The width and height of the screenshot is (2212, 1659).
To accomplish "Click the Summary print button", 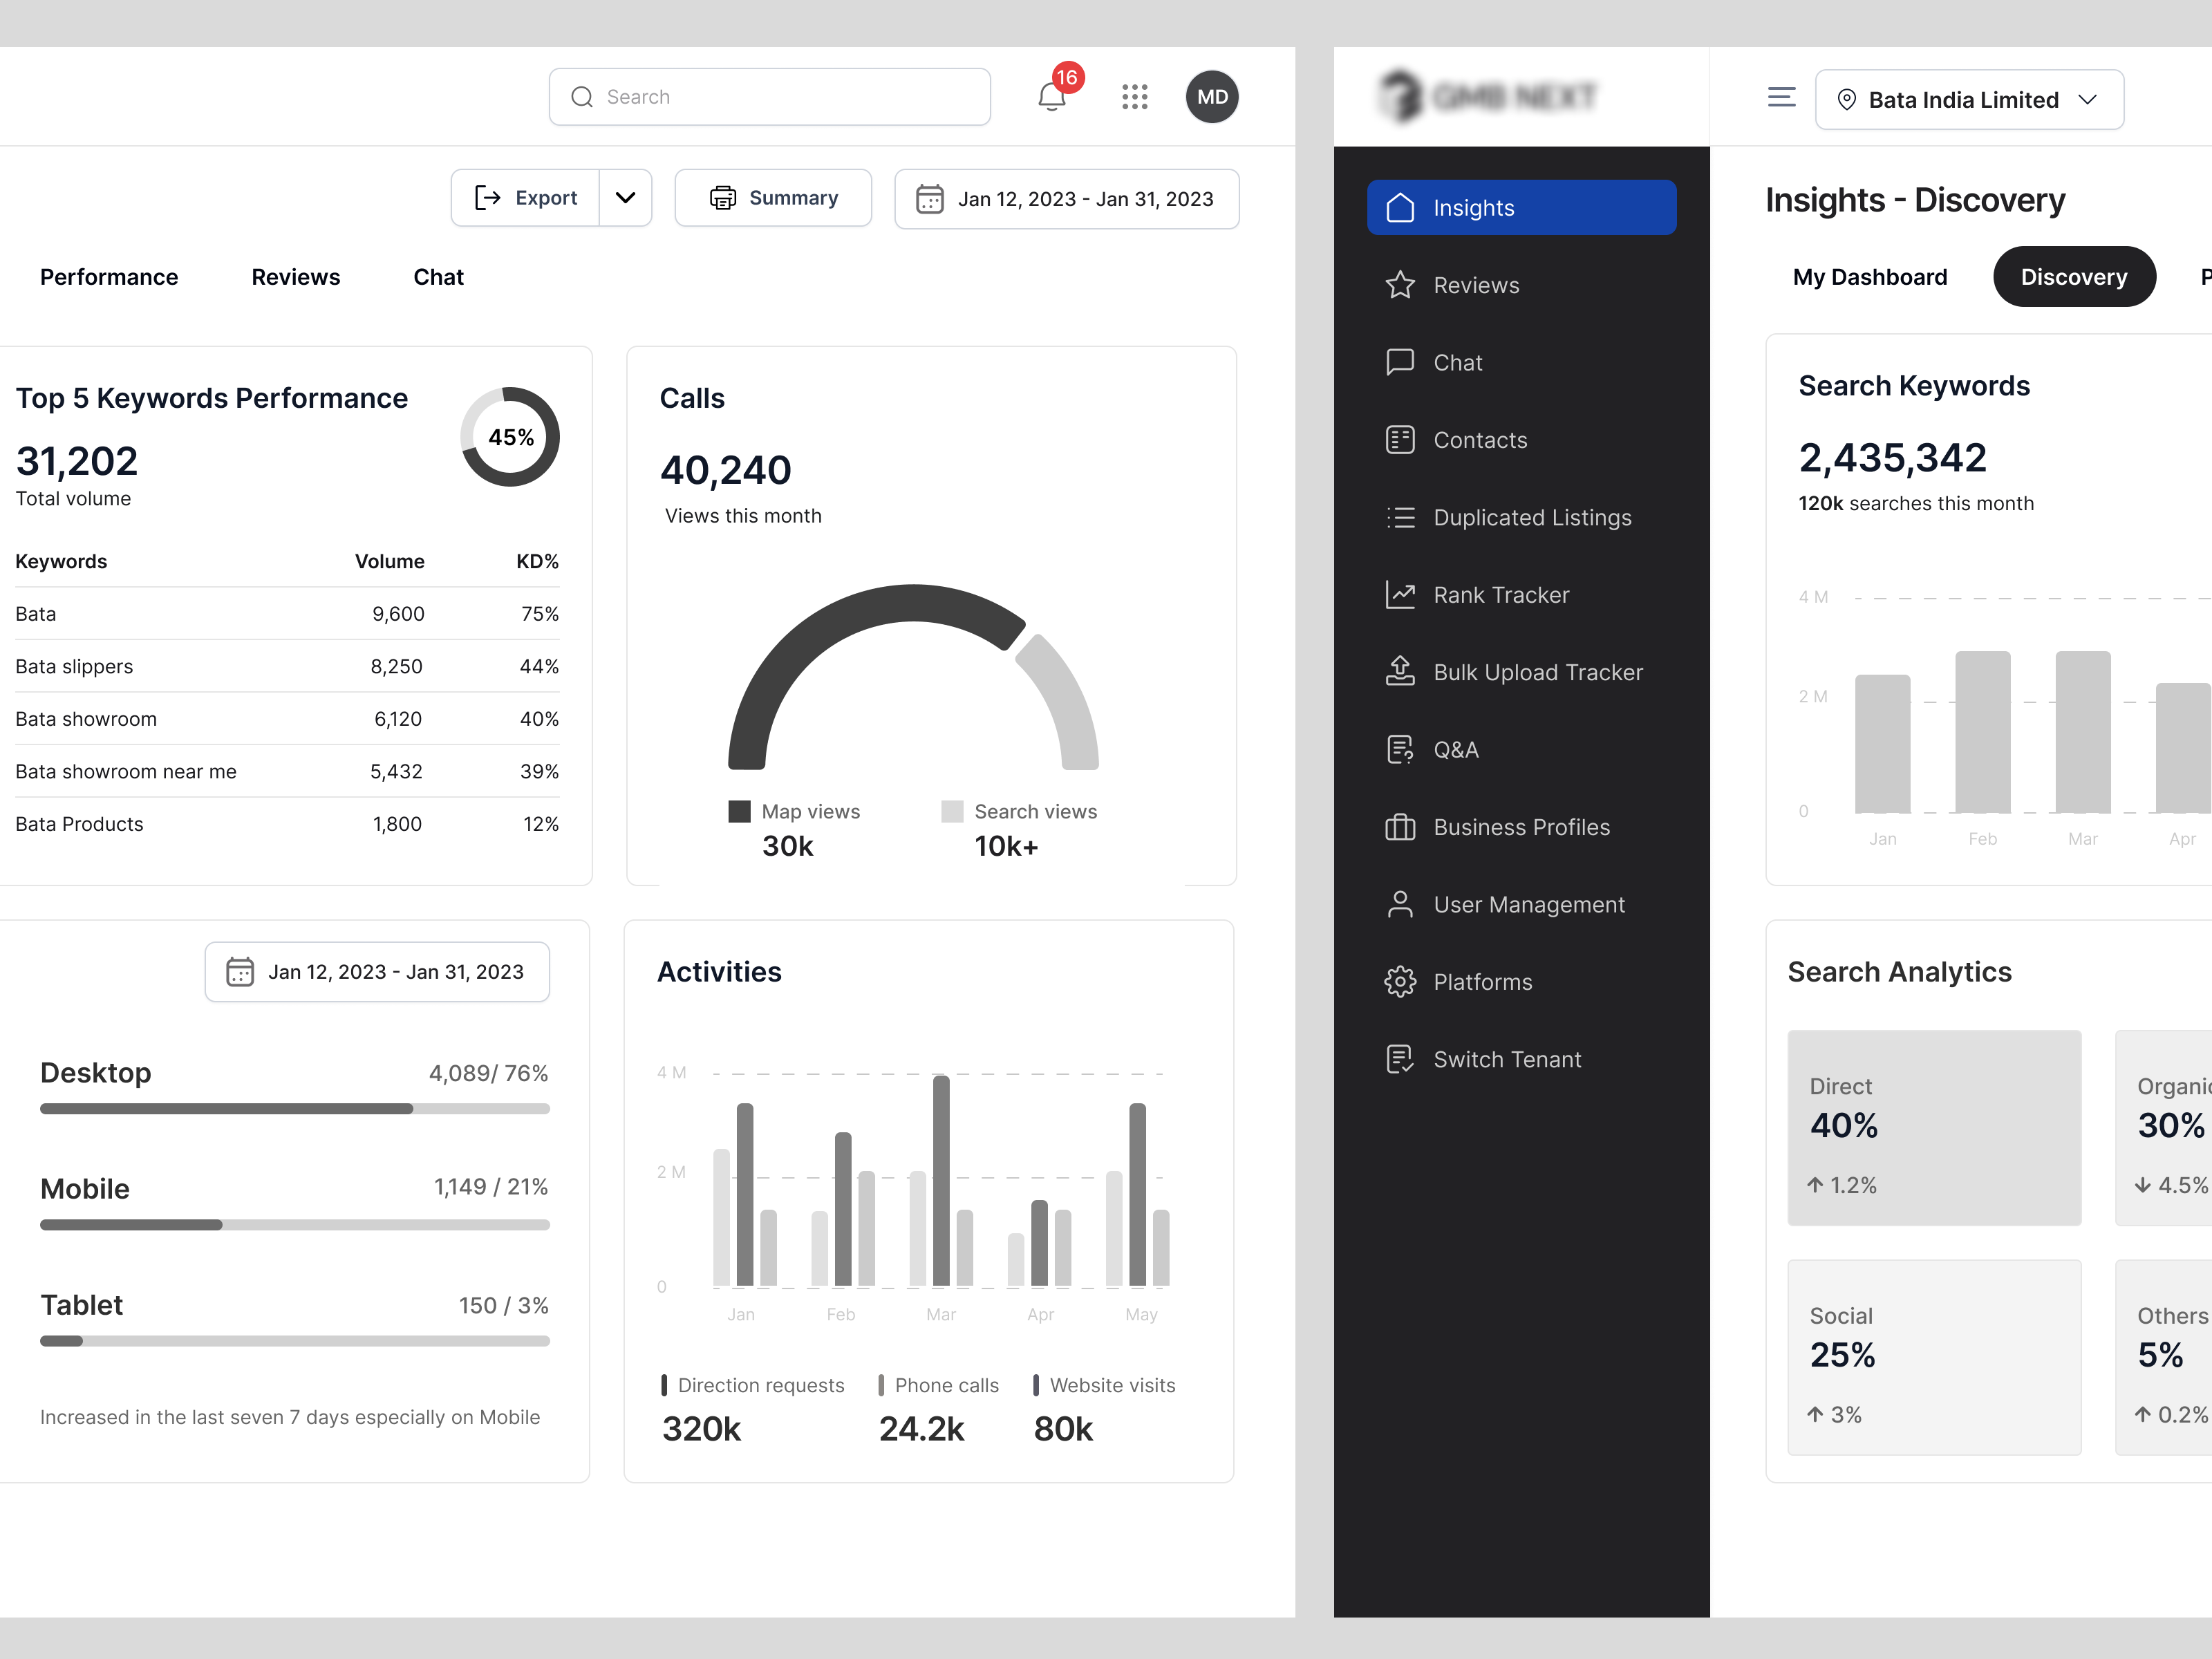I will [773, 197].
